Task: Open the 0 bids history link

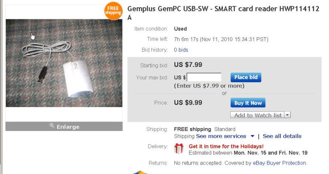Action: [x=181, y=50]
